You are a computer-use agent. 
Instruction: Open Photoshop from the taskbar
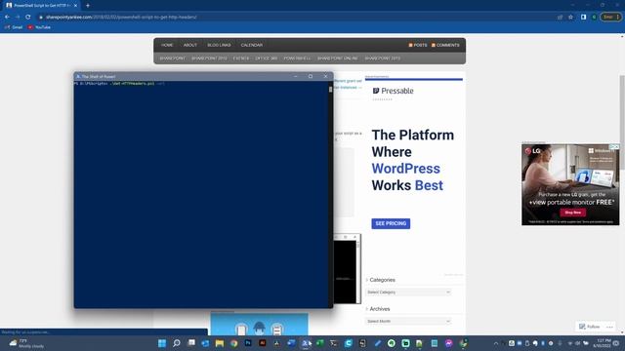click(x=248, y=343)
